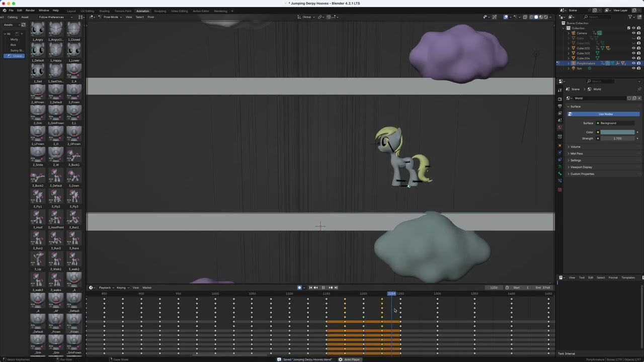The height and width of the screenshot is (362, 644).
Task: Open the timeline View menu
Action: tap(135, 288)
